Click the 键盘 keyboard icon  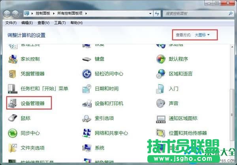(87, 59)
